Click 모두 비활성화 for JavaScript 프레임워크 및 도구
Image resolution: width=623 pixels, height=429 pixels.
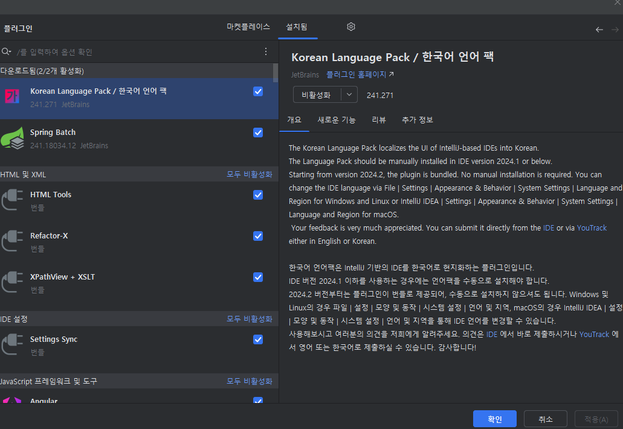pyautogui.click(x=250, y=381)
